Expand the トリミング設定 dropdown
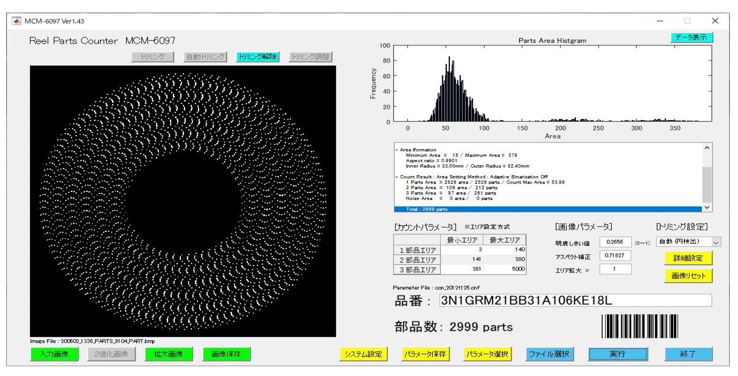The height and width of the screenshot is (376, 738). [715, 242]
